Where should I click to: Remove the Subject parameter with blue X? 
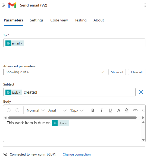pos(141,92)
